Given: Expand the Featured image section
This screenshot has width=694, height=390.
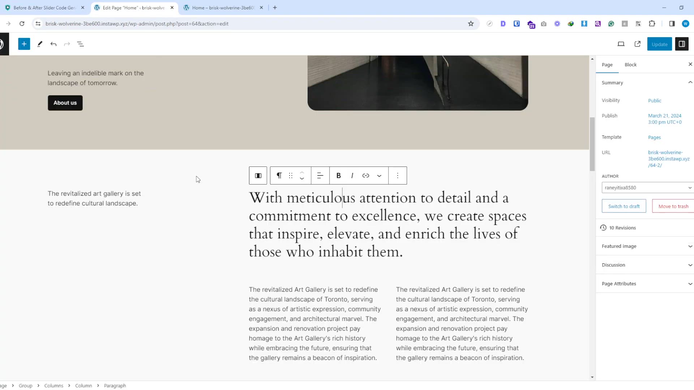Looking at the screenshot, I should click(646, 246).
